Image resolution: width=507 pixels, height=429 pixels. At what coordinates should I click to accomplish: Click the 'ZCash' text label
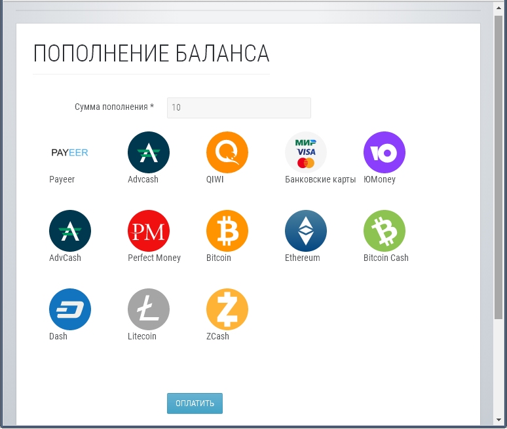point(217,336)
